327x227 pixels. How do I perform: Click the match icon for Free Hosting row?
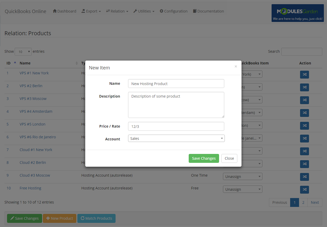point(304,190)
